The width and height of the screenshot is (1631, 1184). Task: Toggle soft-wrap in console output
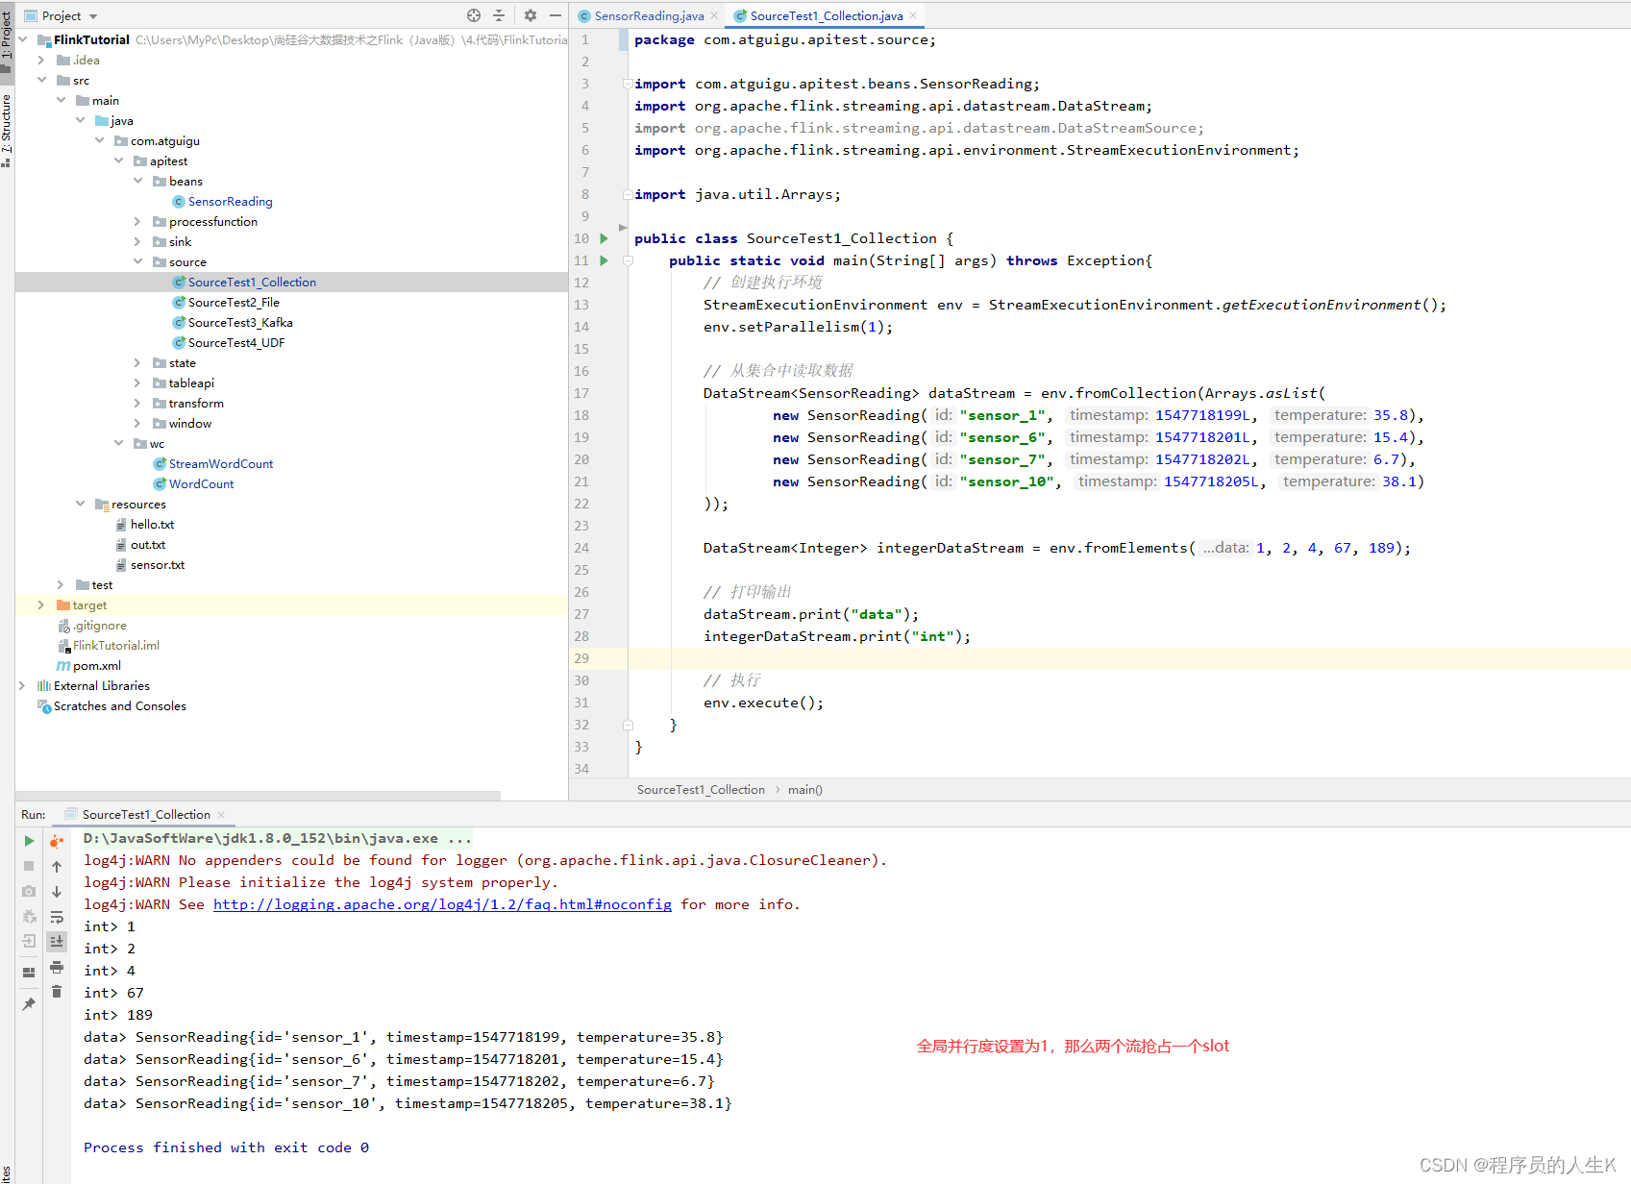pyautogui.click(x=57, y=917)
